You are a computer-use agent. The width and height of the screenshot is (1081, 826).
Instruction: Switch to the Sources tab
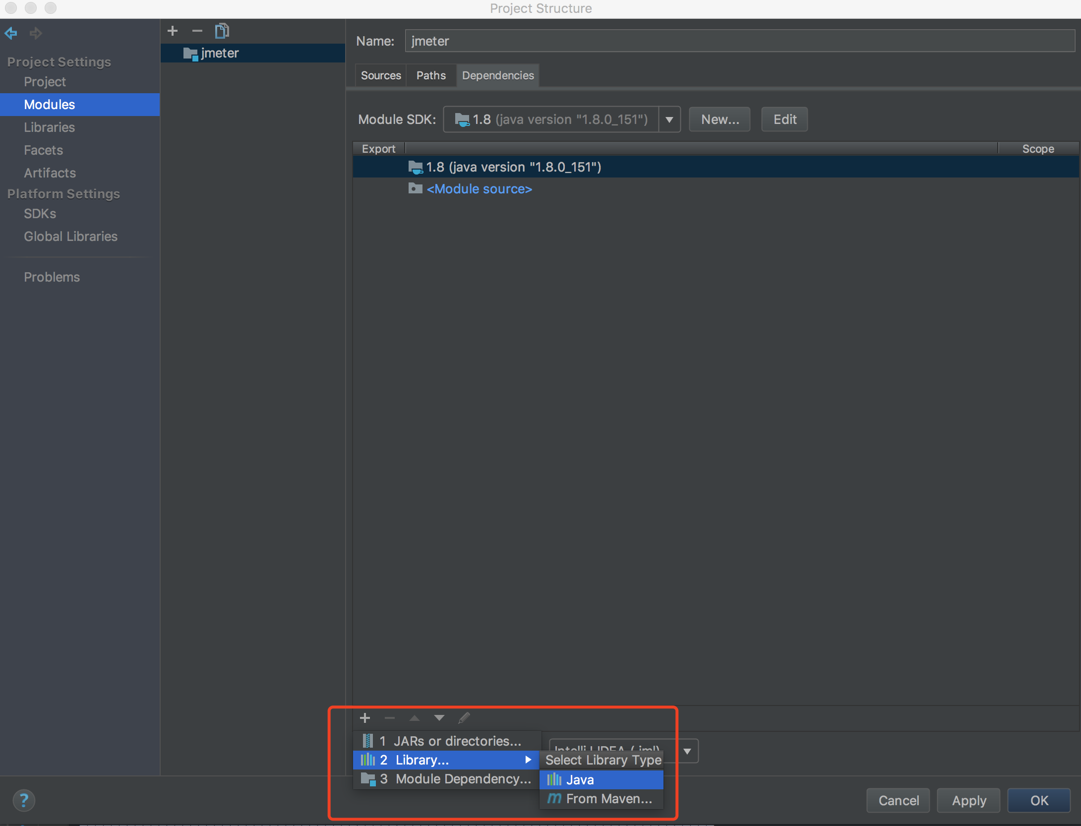click(381, 75)
